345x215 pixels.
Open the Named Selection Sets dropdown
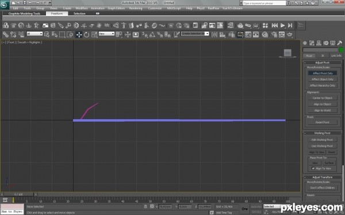click(195, 34)
